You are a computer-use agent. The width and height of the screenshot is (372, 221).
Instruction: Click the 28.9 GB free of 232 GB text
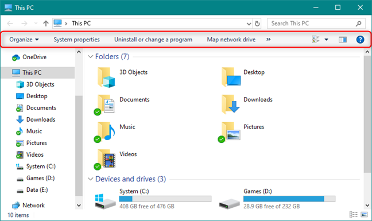(x=272, y=206)
